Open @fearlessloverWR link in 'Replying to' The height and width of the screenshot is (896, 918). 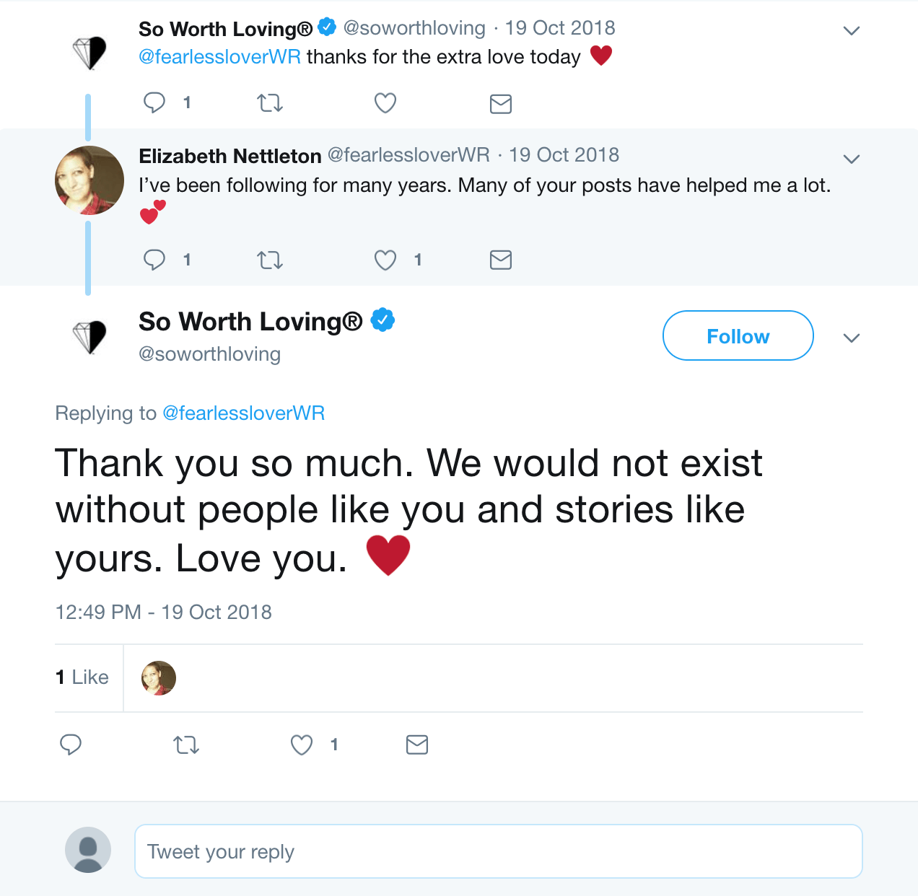click(x=244, y=413)
